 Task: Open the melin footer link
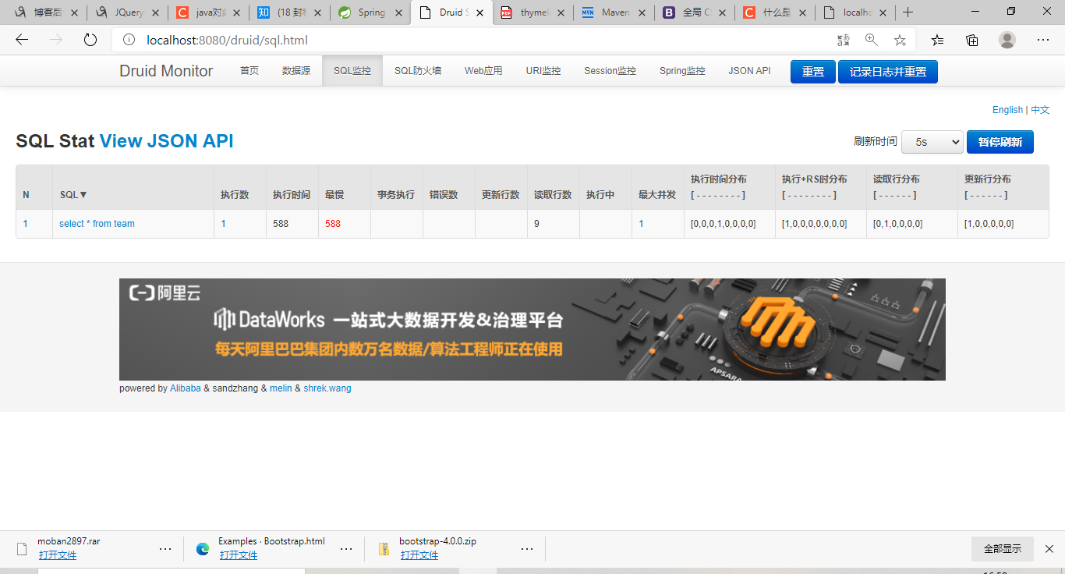[x=281, y=388]
